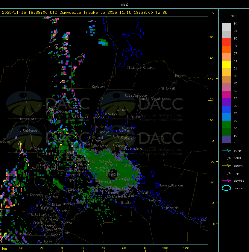Click the 'E_1-736' map label
The height and width of the screenshot is (252, 249).
pos(168,89)
